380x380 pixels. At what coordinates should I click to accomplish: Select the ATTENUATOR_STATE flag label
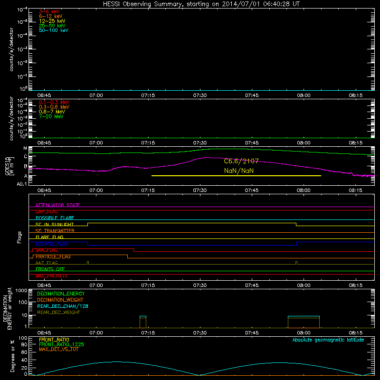(57, 205)
